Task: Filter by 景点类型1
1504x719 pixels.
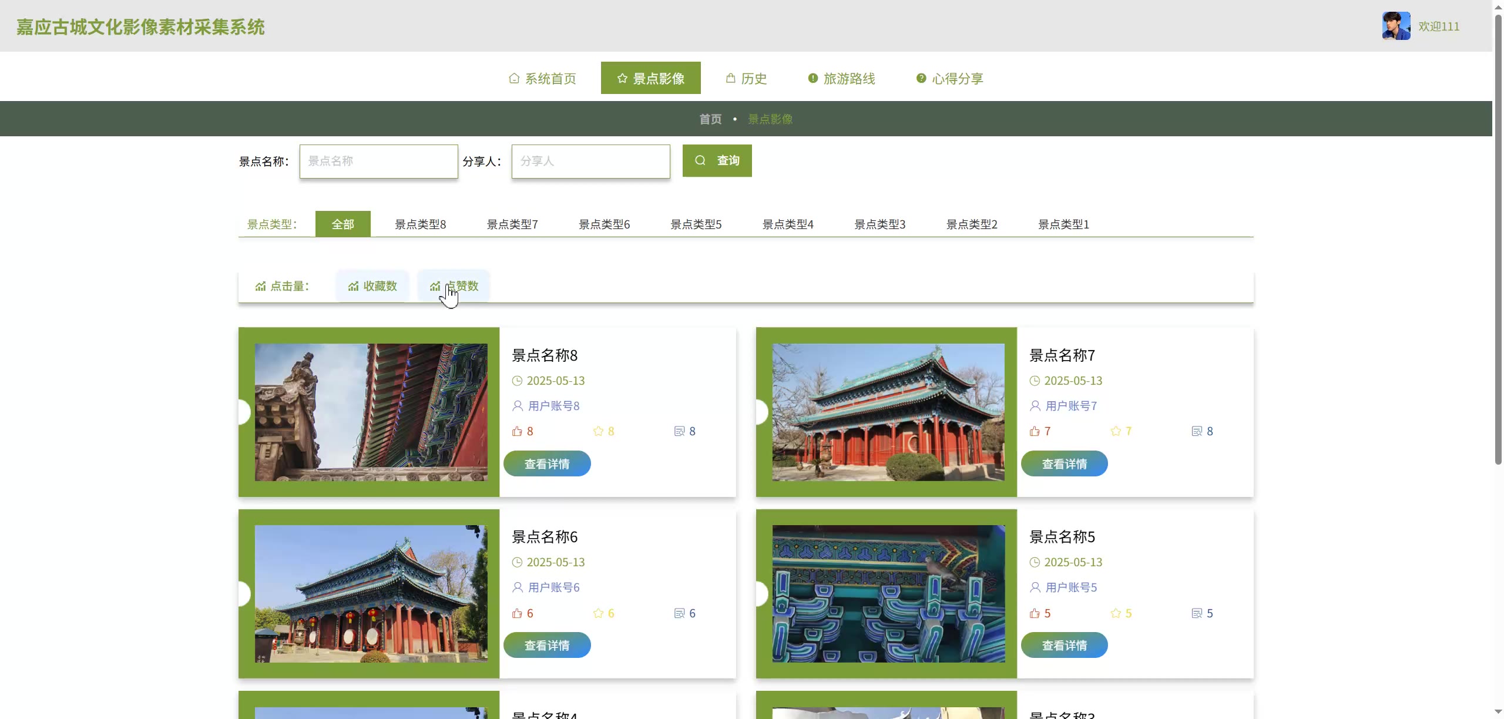Action: tap(1063, 224)
